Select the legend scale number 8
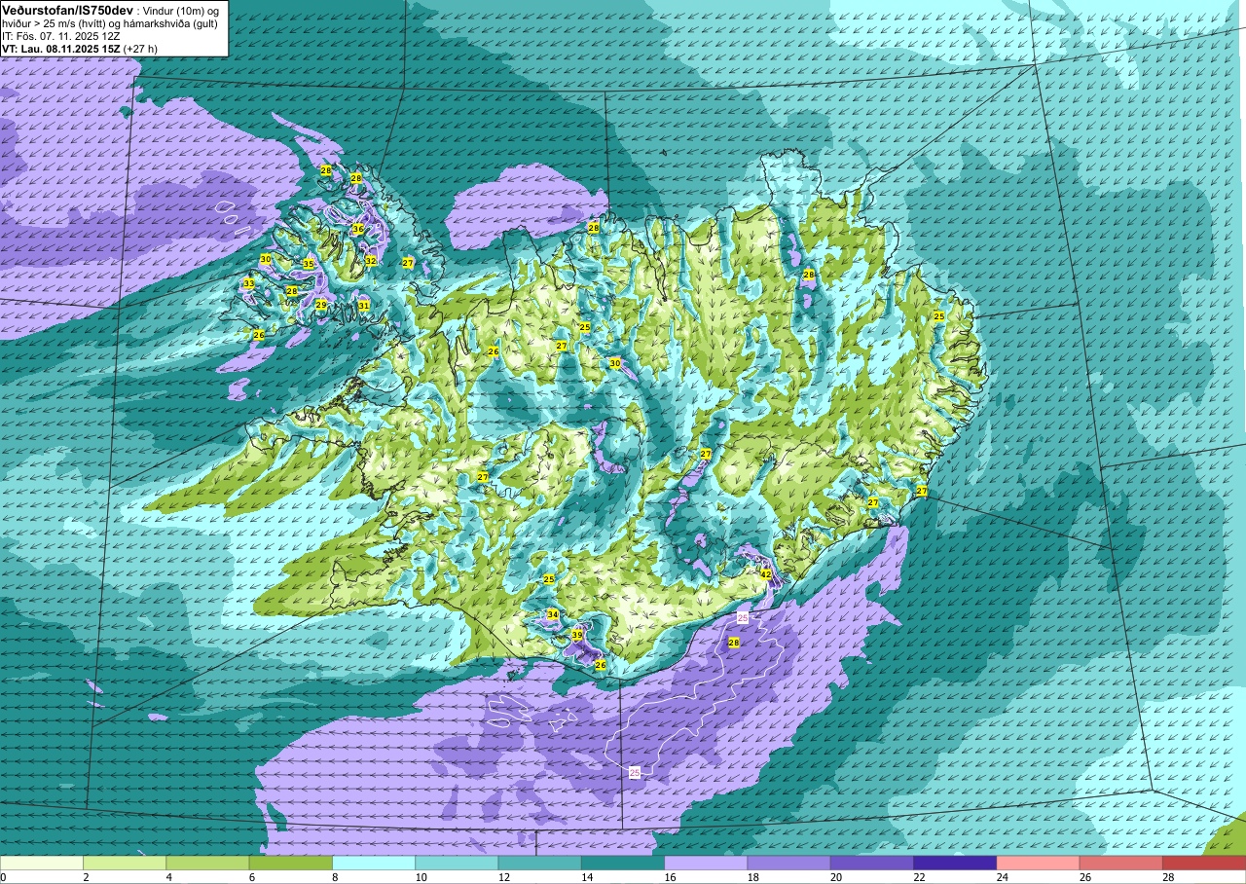 [333, 877]
